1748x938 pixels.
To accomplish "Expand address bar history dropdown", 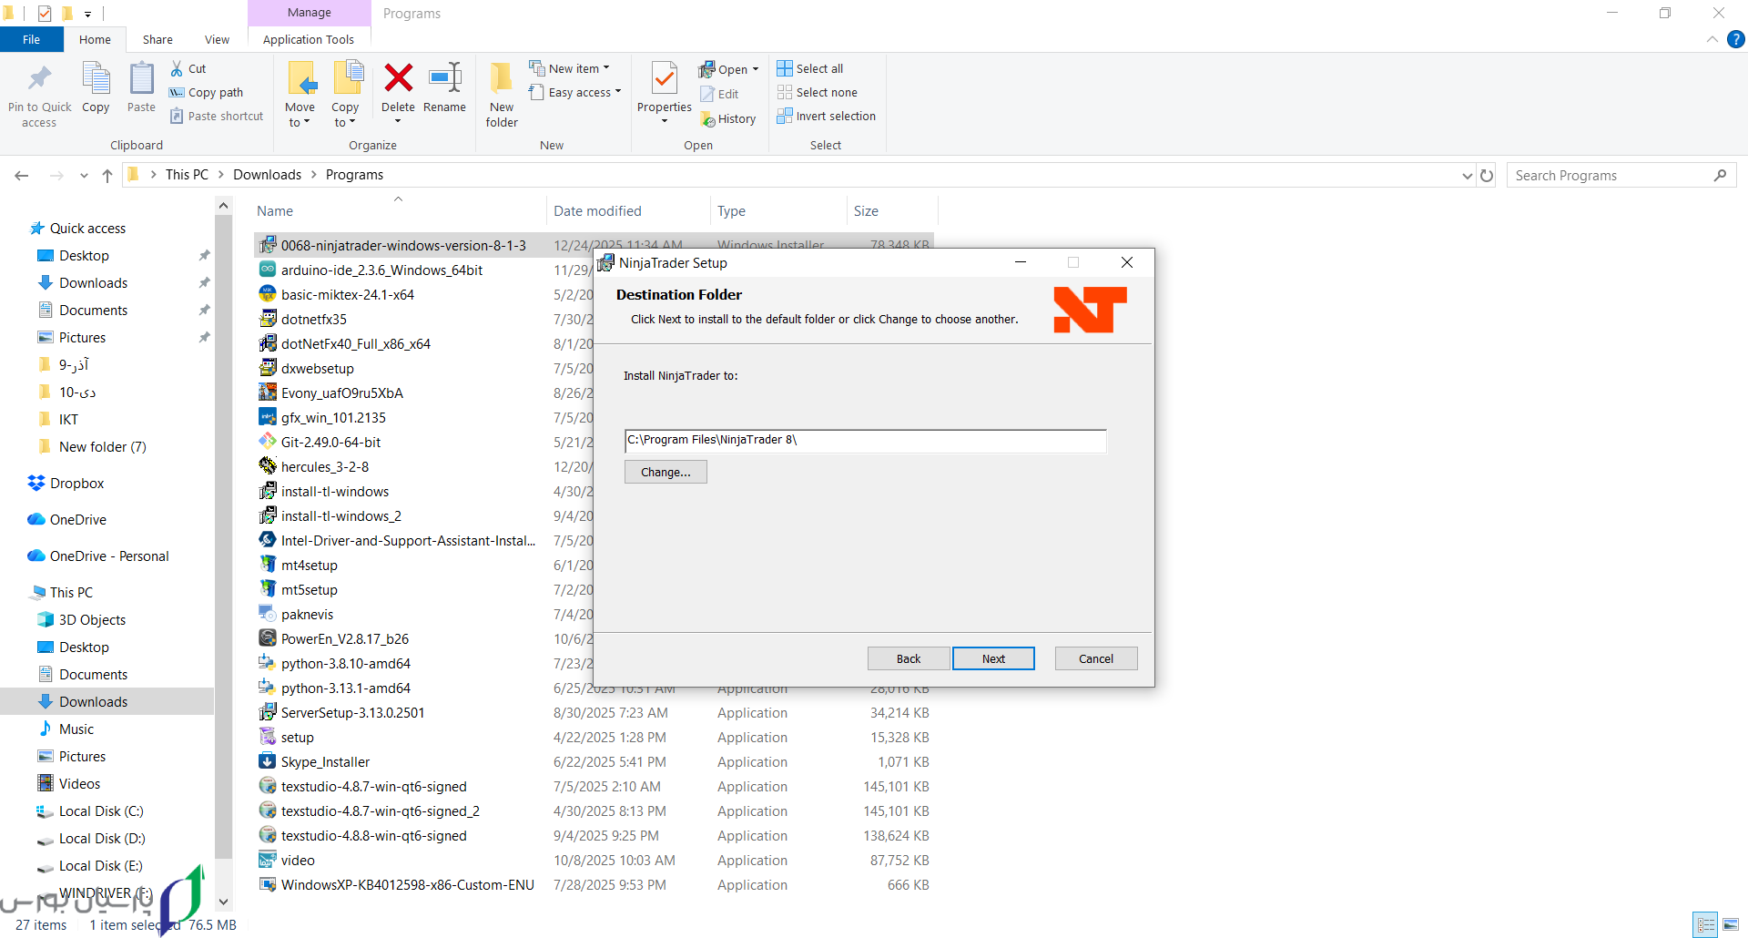I will point(1467,175).
